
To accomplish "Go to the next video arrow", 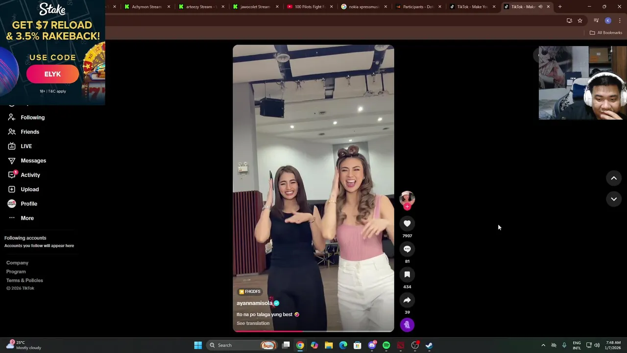I will point(614,199).
